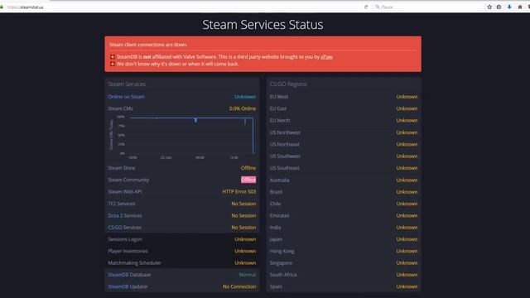The height and width of the screenshot is (298, 530).
Task: Click the Hong Kong region label
Action: click(282, 251)
